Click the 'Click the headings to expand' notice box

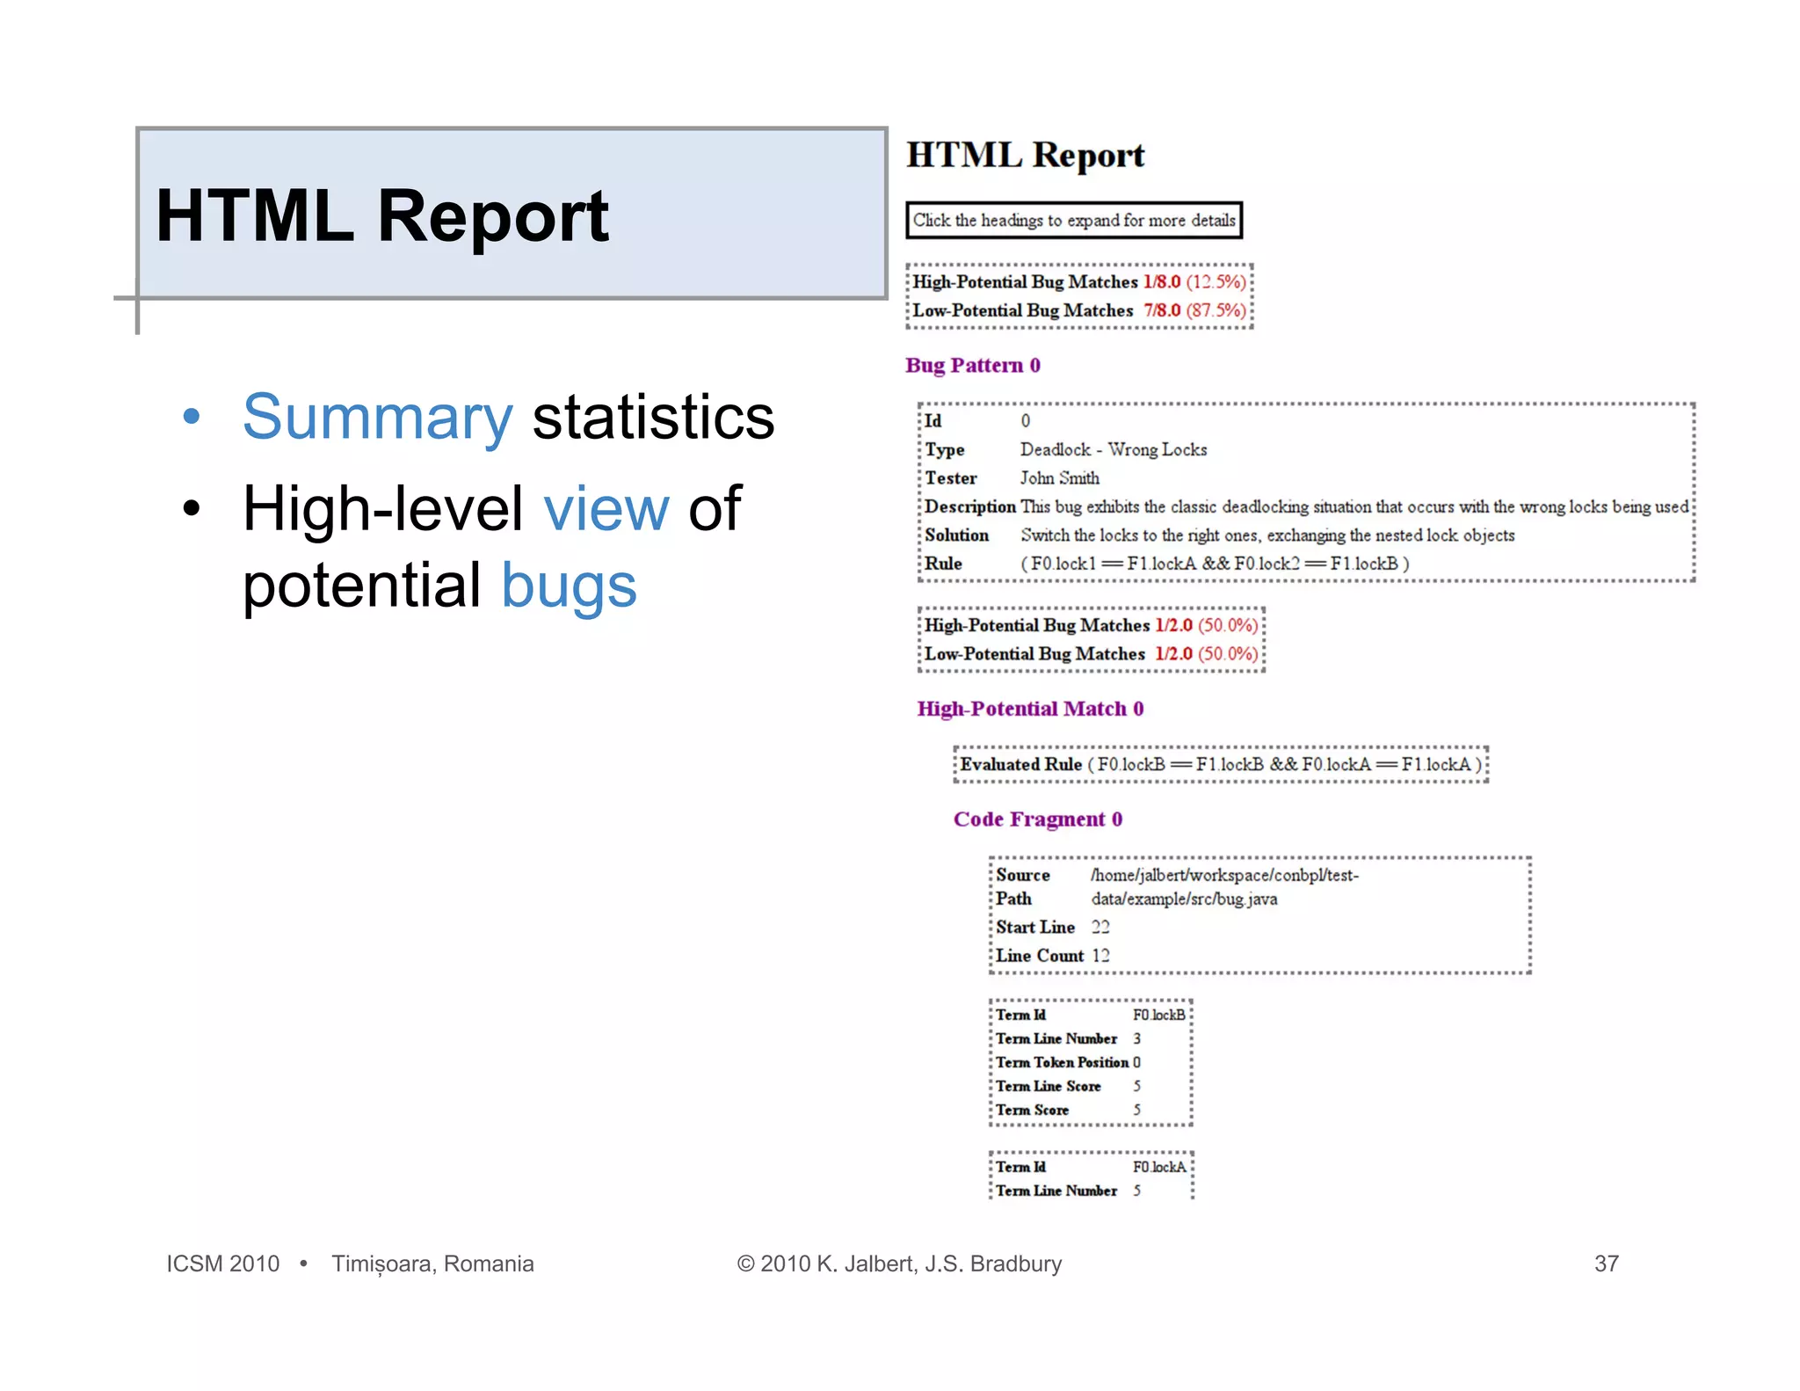pos(1074,220)
